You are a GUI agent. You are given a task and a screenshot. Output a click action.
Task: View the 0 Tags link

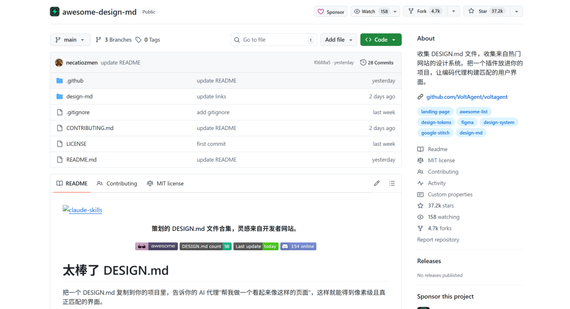click(x=148, y=40)
